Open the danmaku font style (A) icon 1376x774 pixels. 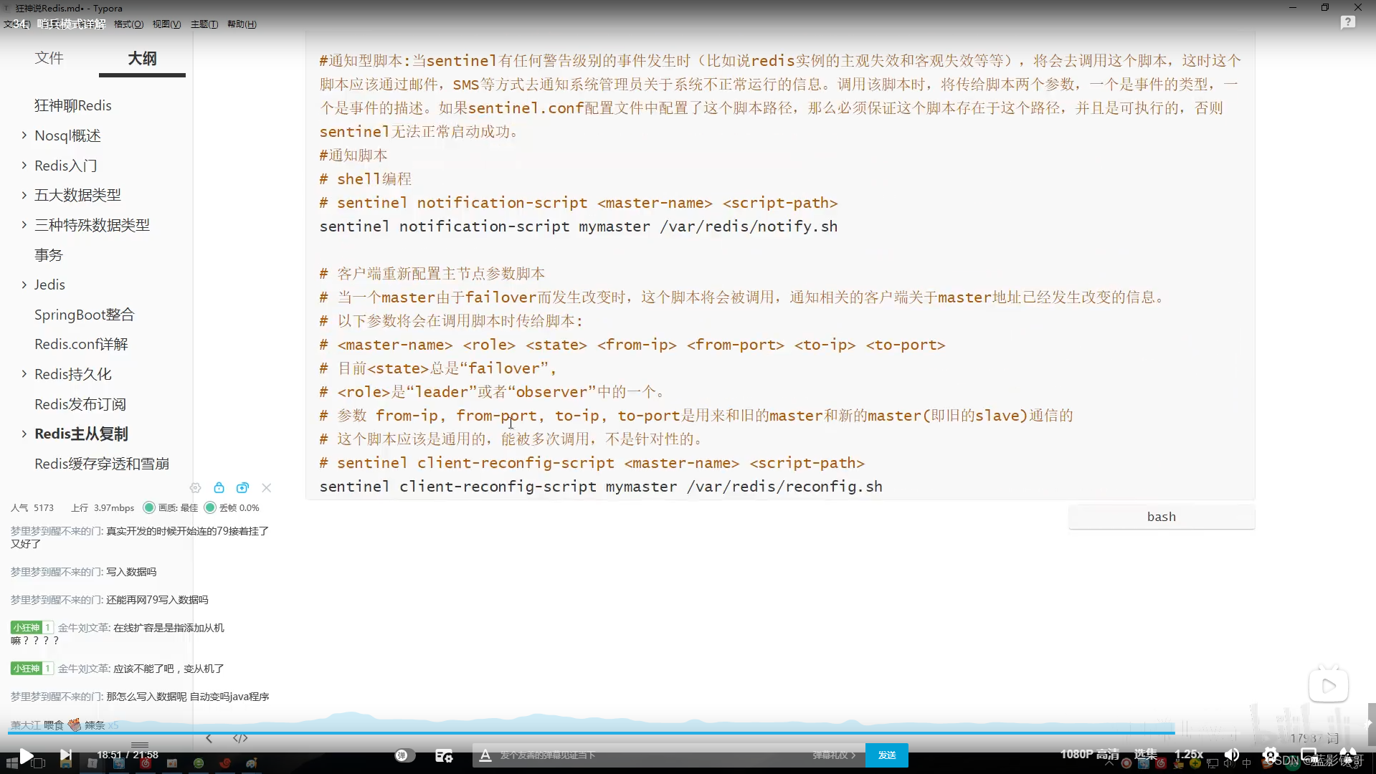(x=485, y=755)
